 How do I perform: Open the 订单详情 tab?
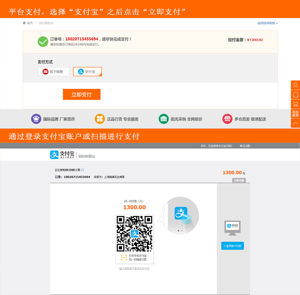coord(239,180)
